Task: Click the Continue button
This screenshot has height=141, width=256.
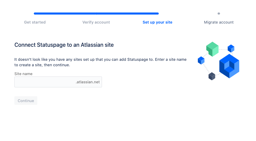Action: [26, 101]
